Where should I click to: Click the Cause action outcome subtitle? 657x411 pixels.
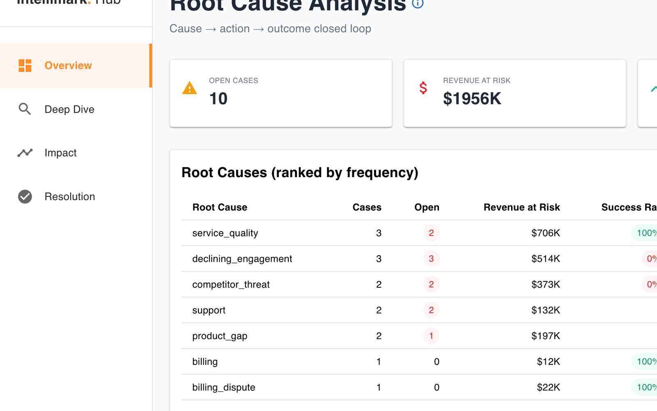(x=270, y=29)
